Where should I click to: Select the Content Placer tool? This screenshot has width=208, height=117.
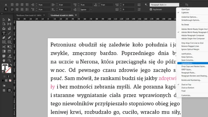coord(9,28)
